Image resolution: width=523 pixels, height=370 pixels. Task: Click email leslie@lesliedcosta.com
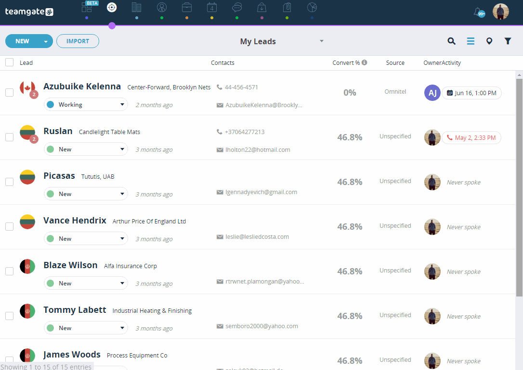click(x=257, y=236)
